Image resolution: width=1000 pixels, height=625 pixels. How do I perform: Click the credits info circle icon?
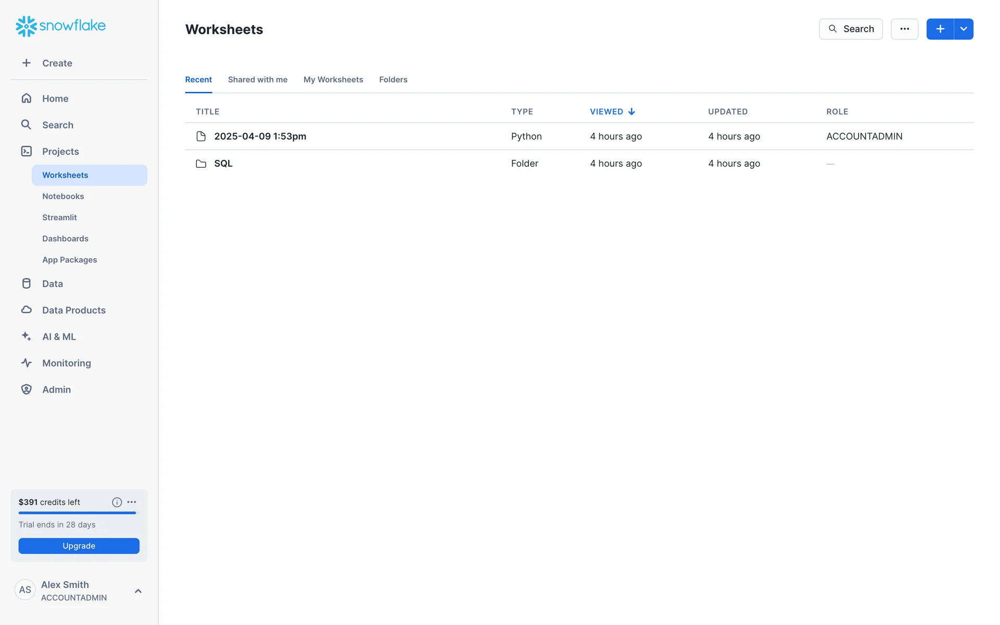coord(117,502)
